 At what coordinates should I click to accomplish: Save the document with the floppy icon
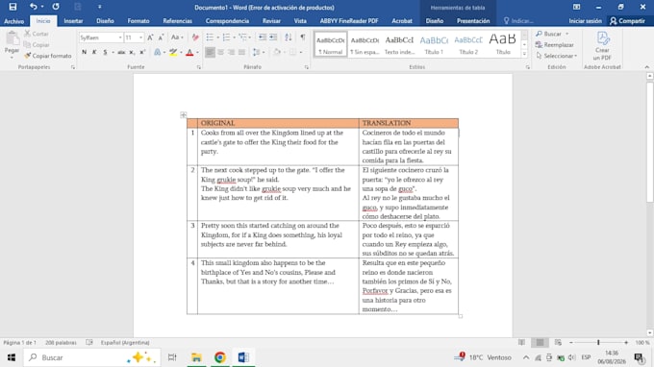[13, 7]
